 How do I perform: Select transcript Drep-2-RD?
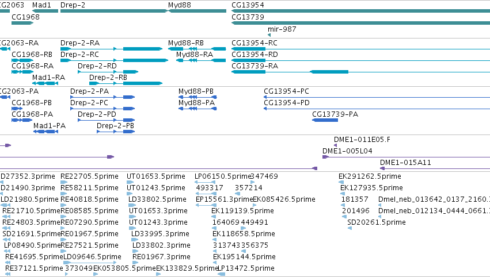click(108, 72)
